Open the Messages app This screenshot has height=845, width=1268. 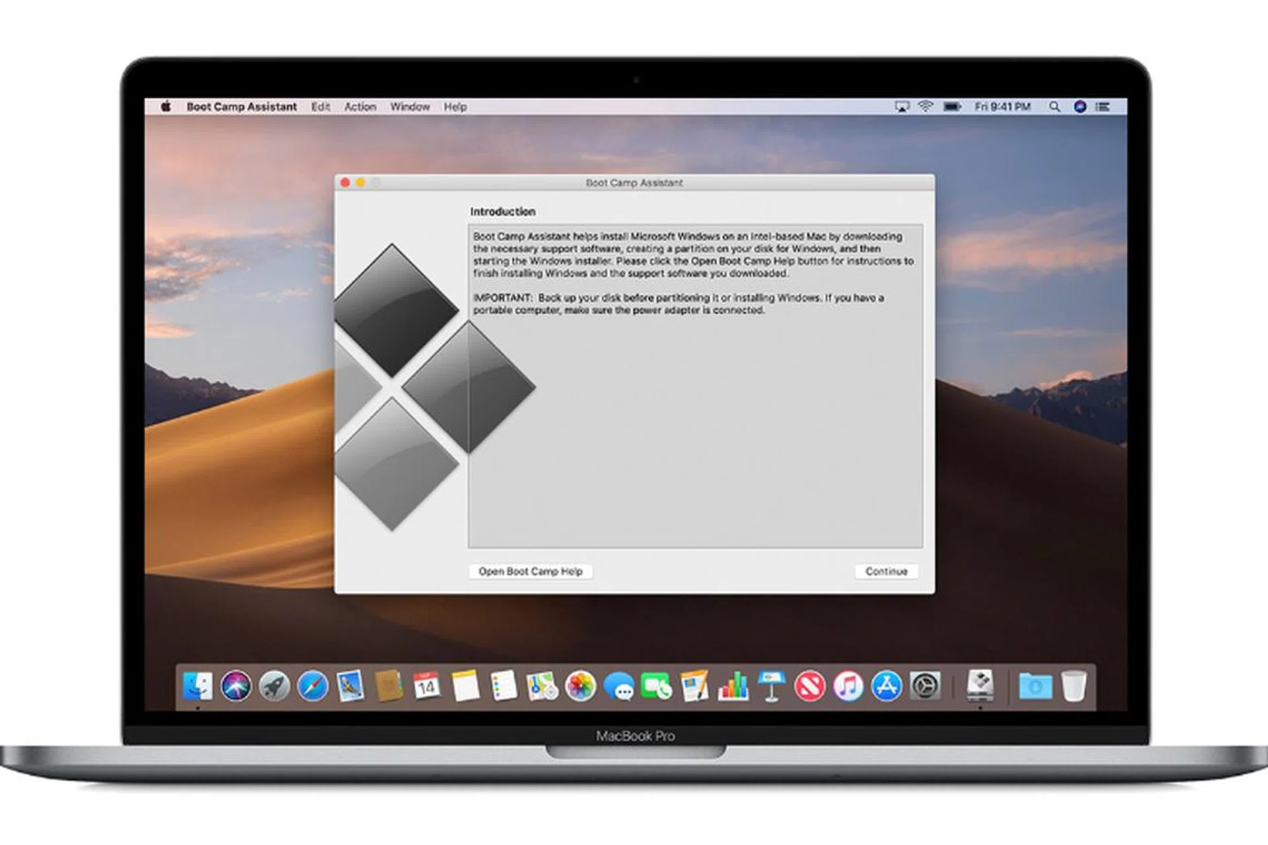617,687
